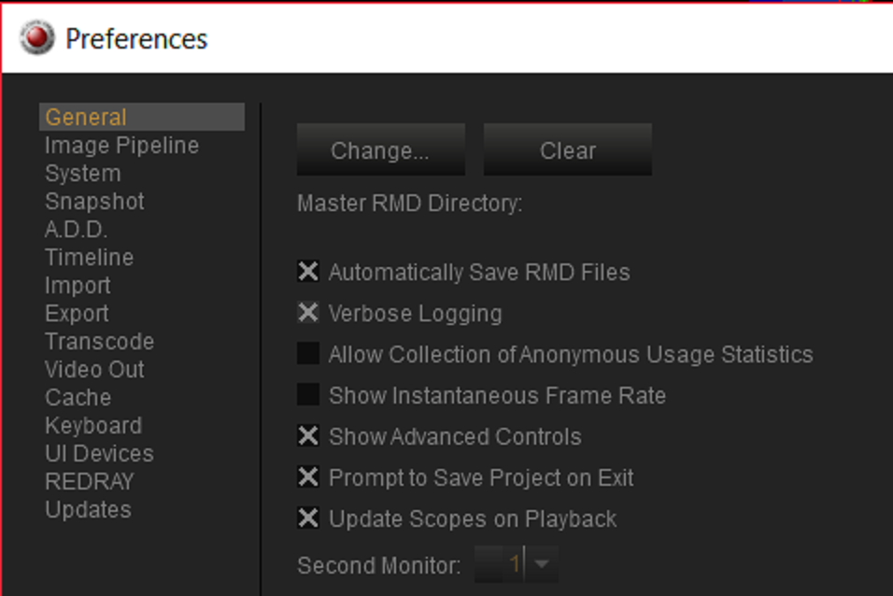The height and width of the screenshot is (596, 893).
Task: Open the Updates preferences section
Action: pos(89,509)
